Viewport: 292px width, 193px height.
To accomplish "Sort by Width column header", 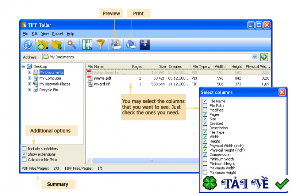I will tap(219, 67).
